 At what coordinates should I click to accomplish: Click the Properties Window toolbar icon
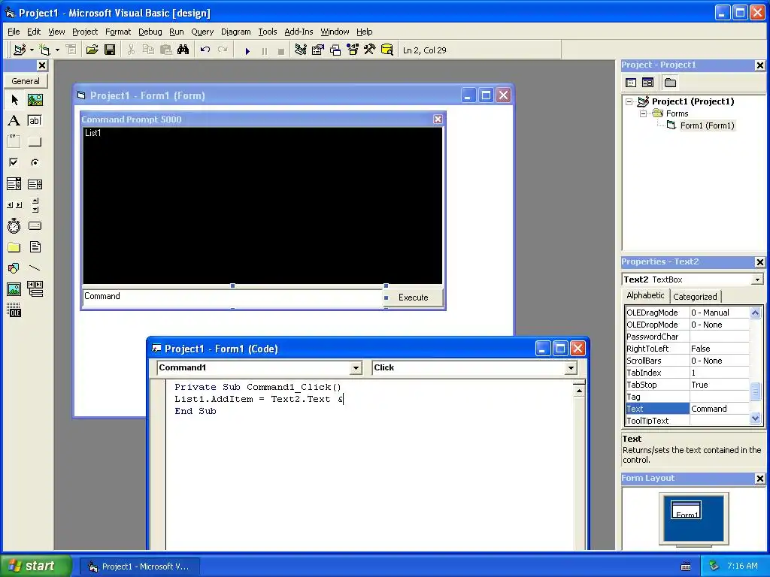318,50
